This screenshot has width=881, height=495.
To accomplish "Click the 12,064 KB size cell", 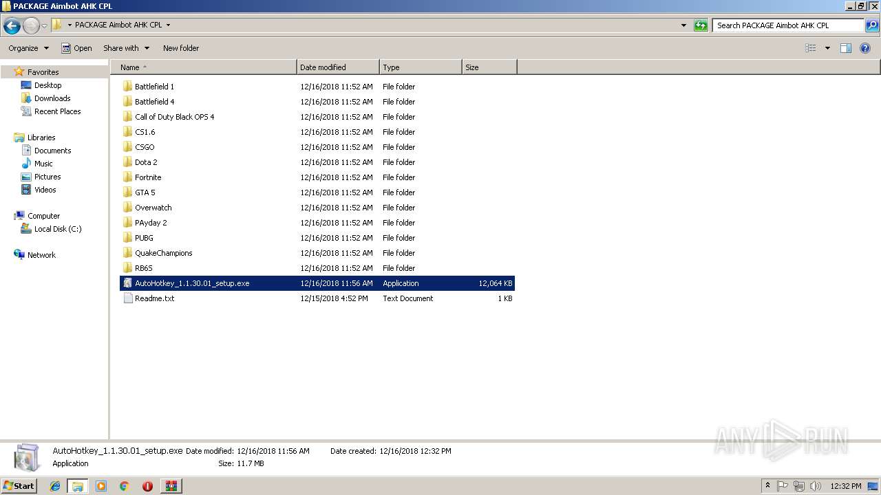I will 496,283.
